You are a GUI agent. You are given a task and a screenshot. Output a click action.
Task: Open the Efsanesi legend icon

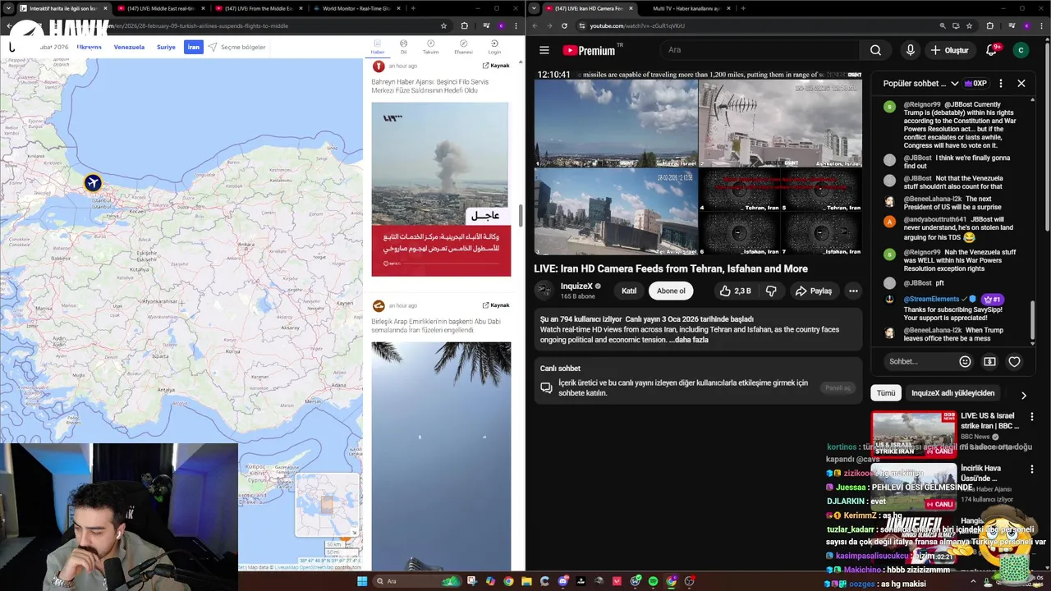[x=463, y=47]
